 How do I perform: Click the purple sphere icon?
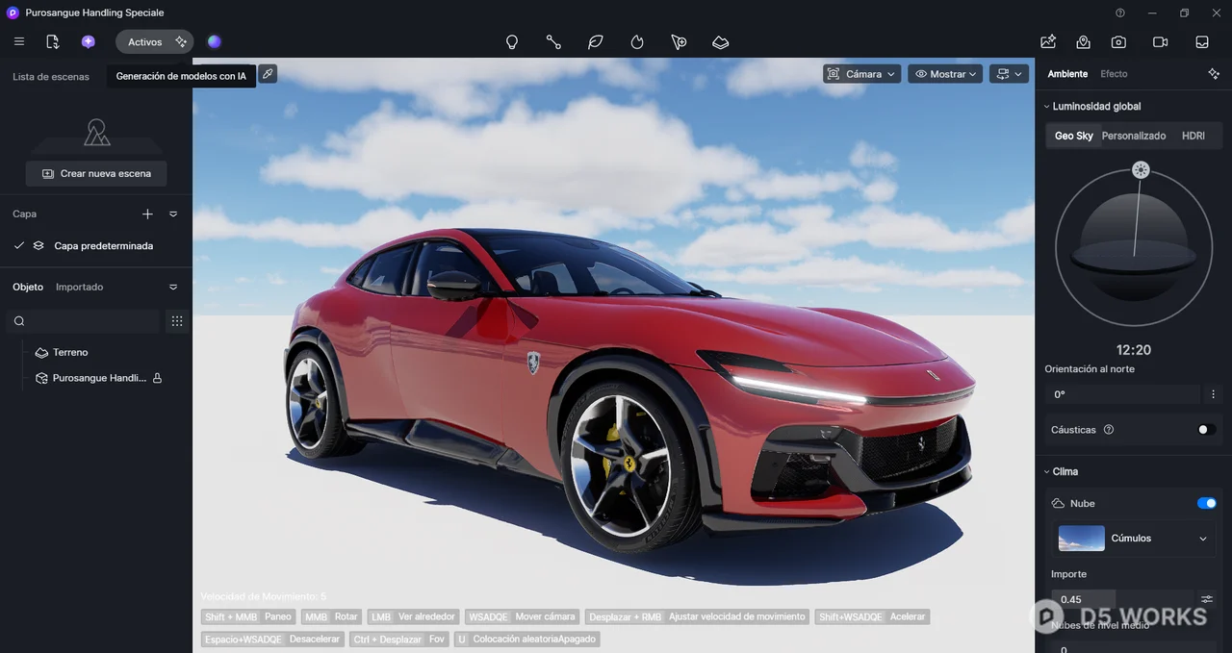[x=215, y=41]
